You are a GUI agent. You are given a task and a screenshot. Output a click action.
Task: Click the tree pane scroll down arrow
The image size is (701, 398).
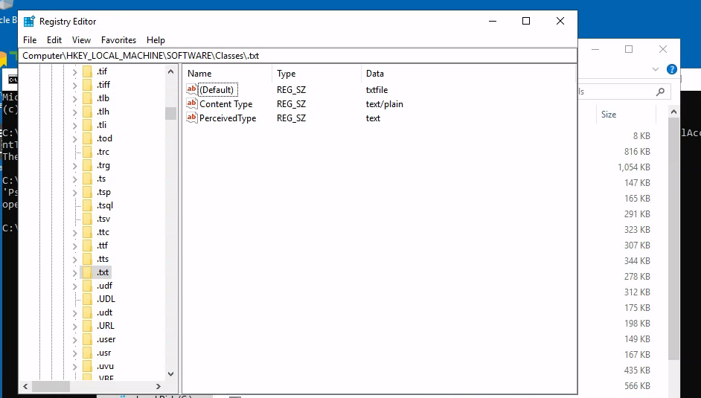pos(170,374)
